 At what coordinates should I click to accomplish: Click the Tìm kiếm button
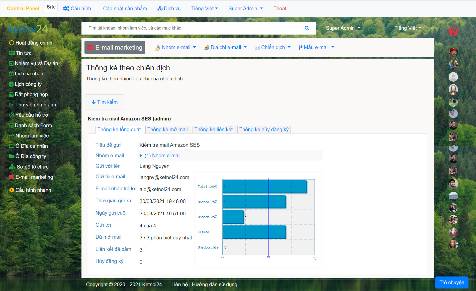(x=105, y=102)
